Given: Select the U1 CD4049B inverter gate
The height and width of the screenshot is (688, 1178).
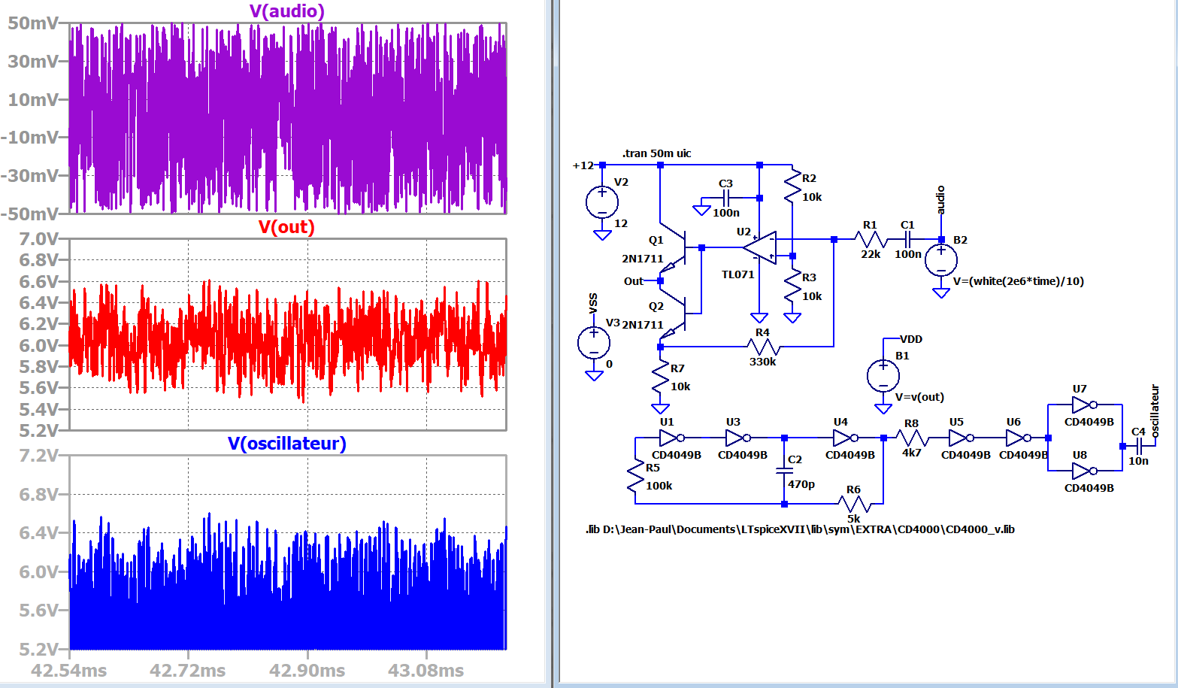Looking at the screenshot, I should (x=670, y=438).
